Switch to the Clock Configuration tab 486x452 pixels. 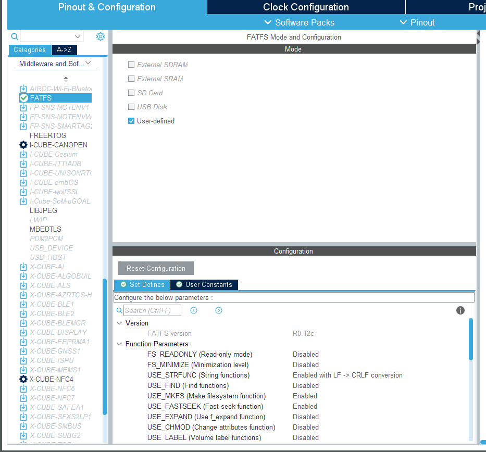pos(305,7)
